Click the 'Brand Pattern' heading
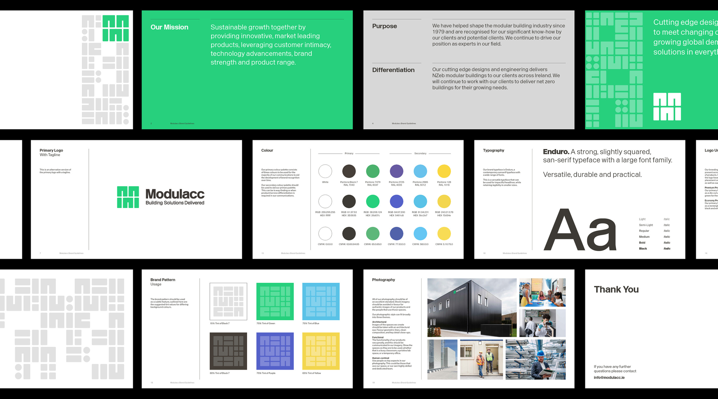Image resolution: width=718 pixels, height=399 pixels. click(x=163, y=279)
